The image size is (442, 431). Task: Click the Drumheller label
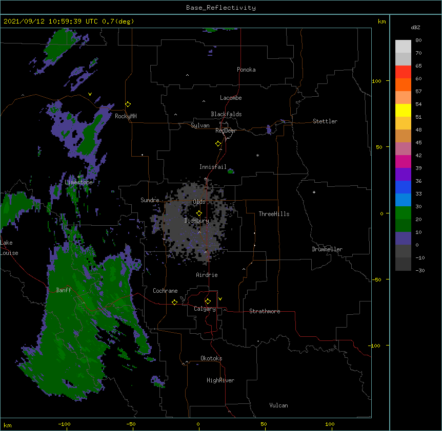click(327, 249)
